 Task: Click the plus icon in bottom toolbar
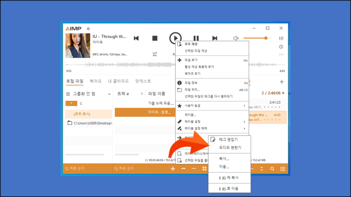pyautogui.click(x=173, y=168)
